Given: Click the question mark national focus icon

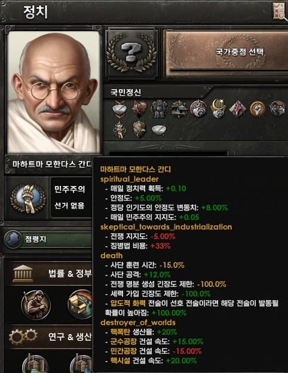Looking at the screenshot, I should (131, 53).
